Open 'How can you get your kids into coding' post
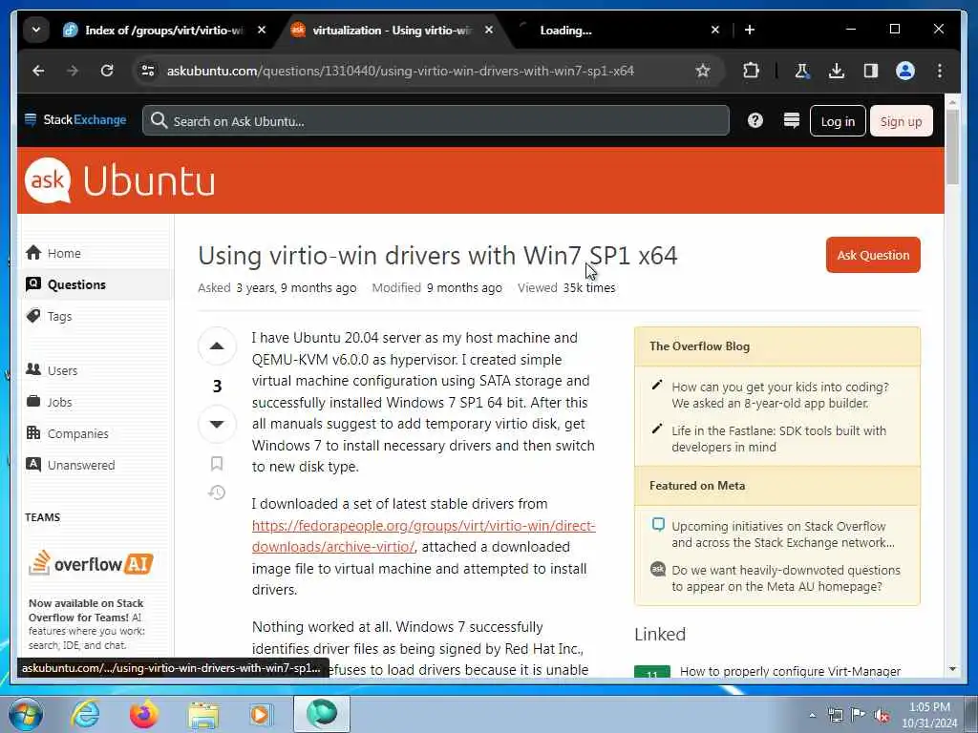 pyautogui.click(x=779, y=394)
